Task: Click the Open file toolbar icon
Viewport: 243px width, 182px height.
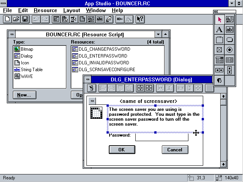Action: pos(16,19)
